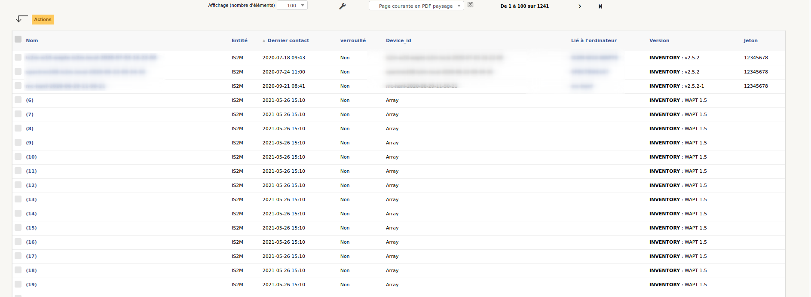Select the checkbox for row (12)
Viewport: 811px width, 297px height.
pos(18,185)
